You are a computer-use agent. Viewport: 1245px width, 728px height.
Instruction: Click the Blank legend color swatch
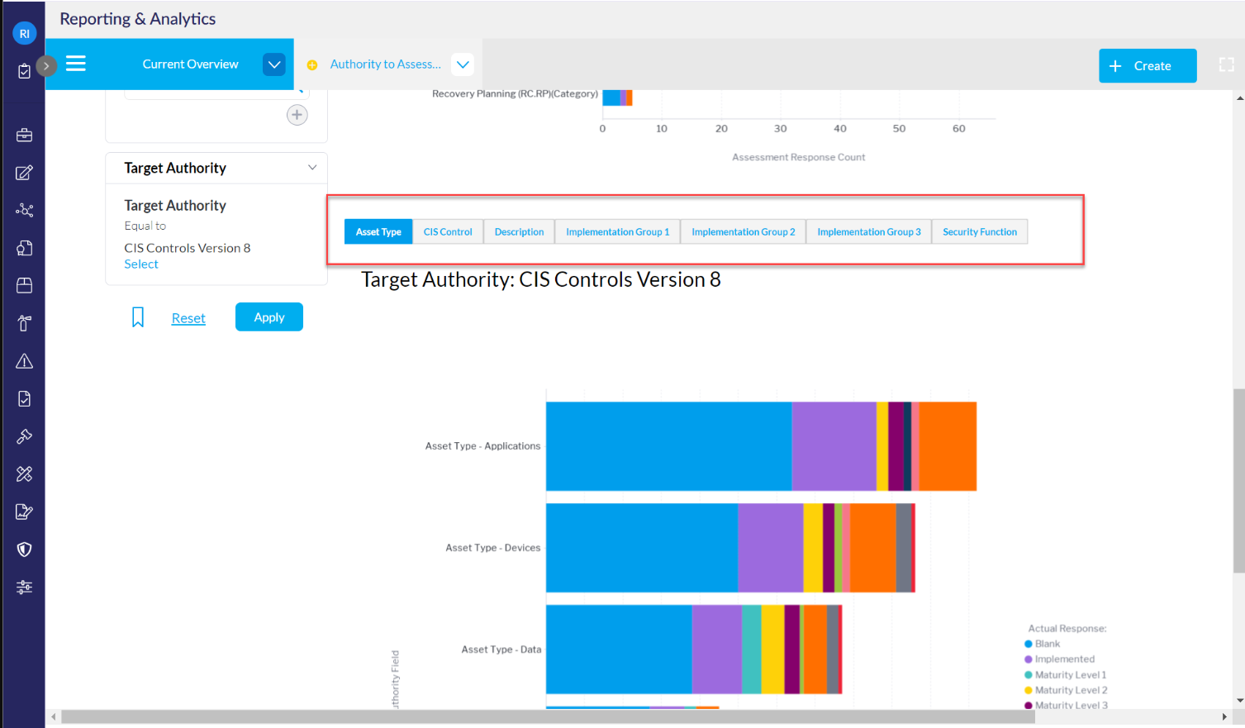(1030, 643)
